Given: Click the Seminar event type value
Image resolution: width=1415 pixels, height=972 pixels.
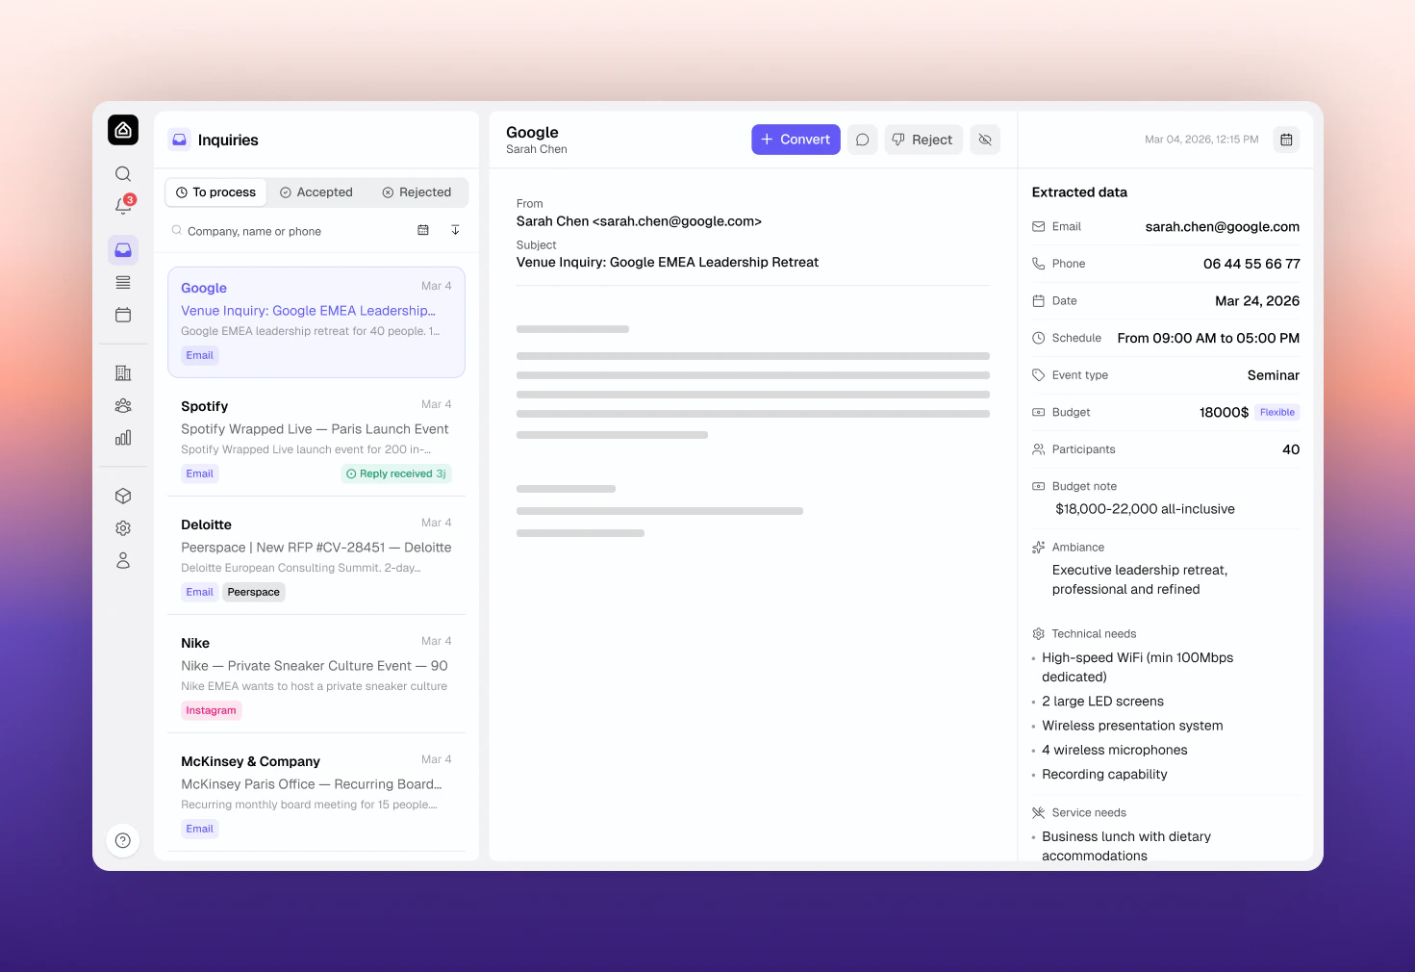Looking at the screenshot, I should [x=1274, y=375].
